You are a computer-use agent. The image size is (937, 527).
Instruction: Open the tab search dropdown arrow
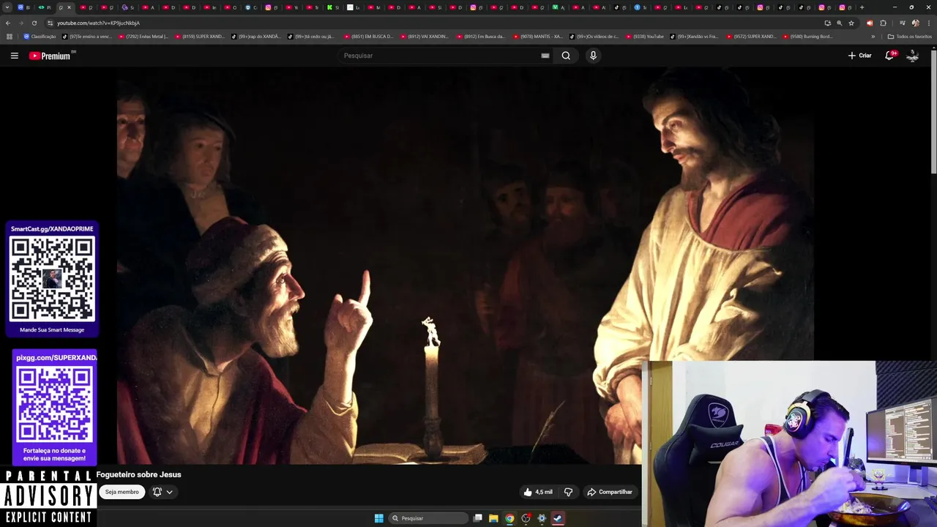pos(7,7)
